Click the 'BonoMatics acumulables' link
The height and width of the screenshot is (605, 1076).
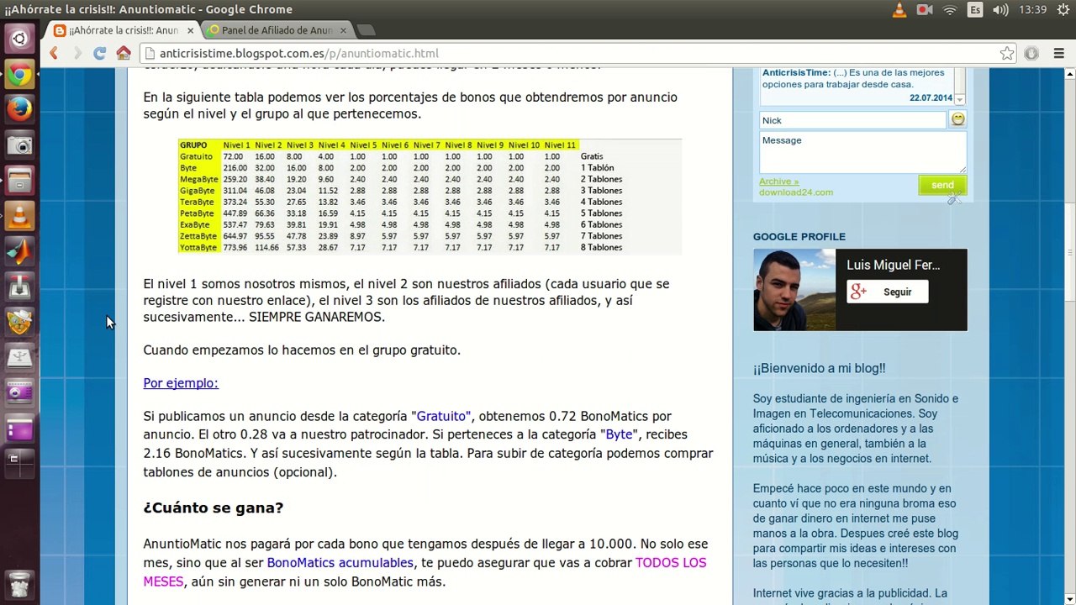coord(340,563)
